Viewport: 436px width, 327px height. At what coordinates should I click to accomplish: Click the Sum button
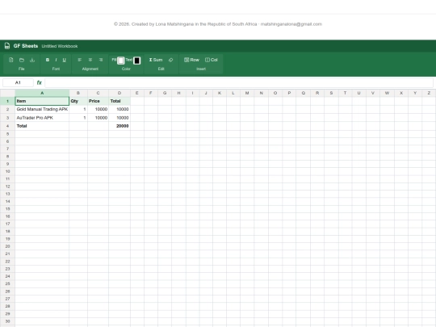tap(156, 60)
